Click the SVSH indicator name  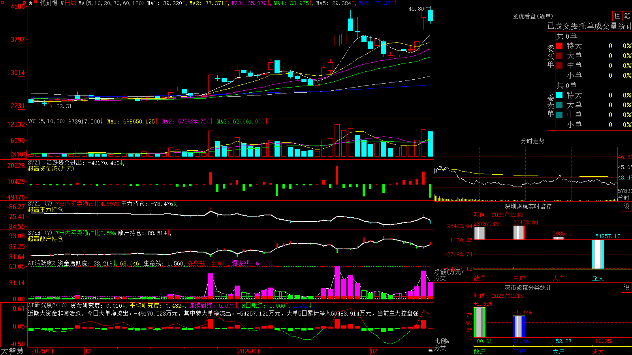pyautogui.click(x=34, y=233)
